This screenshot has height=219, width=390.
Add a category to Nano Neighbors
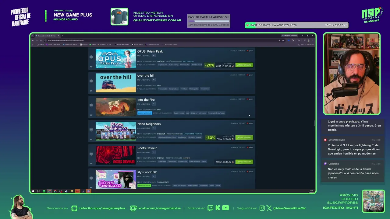point(154,128)
